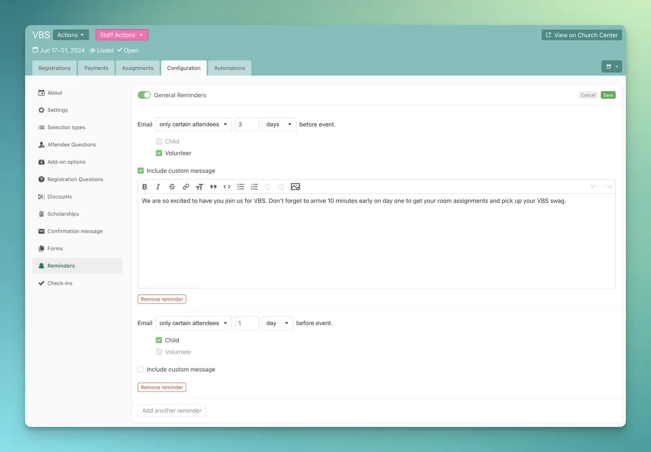Switch to the Automations tab
The width and height of the screenshot is (651, 452).
(229, 68)
